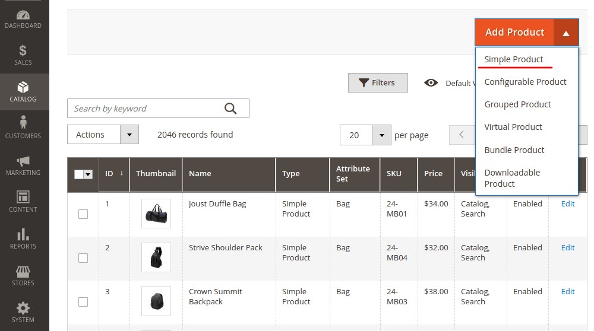
Task: Open Strive Shoulder Pack thumbnail
Action: [x=156, y=257]
